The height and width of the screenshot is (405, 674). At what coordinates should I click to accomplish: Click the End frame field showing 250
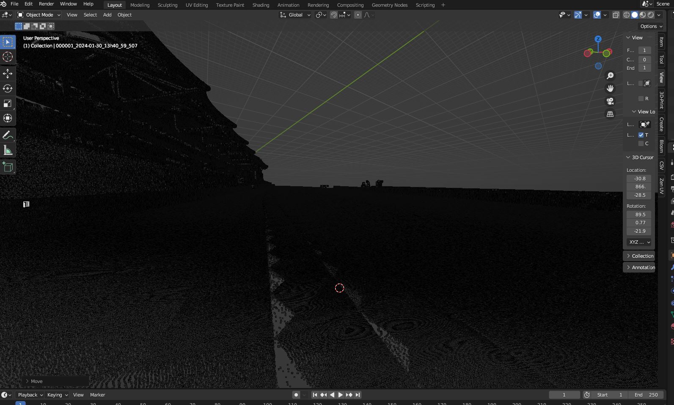(646, 395)
